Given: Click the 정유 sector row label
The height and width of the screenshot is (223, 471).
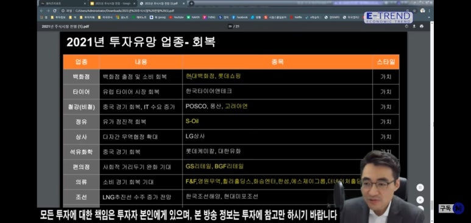Looking at the screenshot, I should point(81,122).
